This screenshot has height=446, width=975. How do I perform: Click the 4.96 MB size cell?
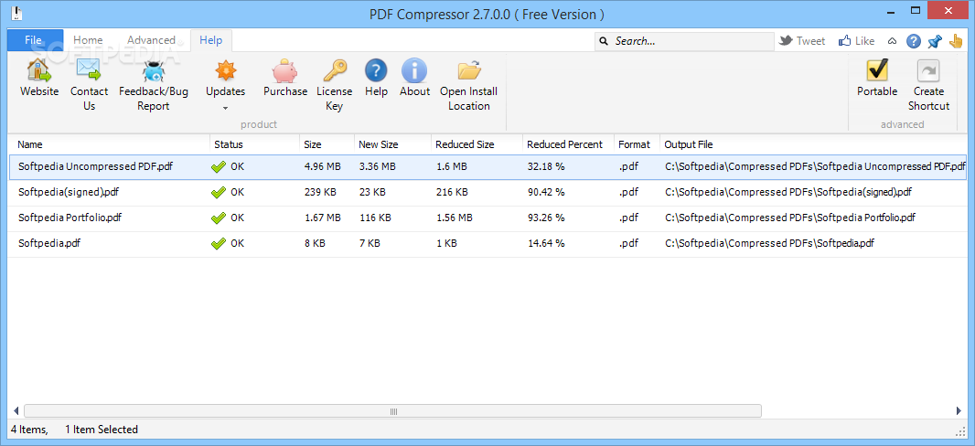point(322,166)
